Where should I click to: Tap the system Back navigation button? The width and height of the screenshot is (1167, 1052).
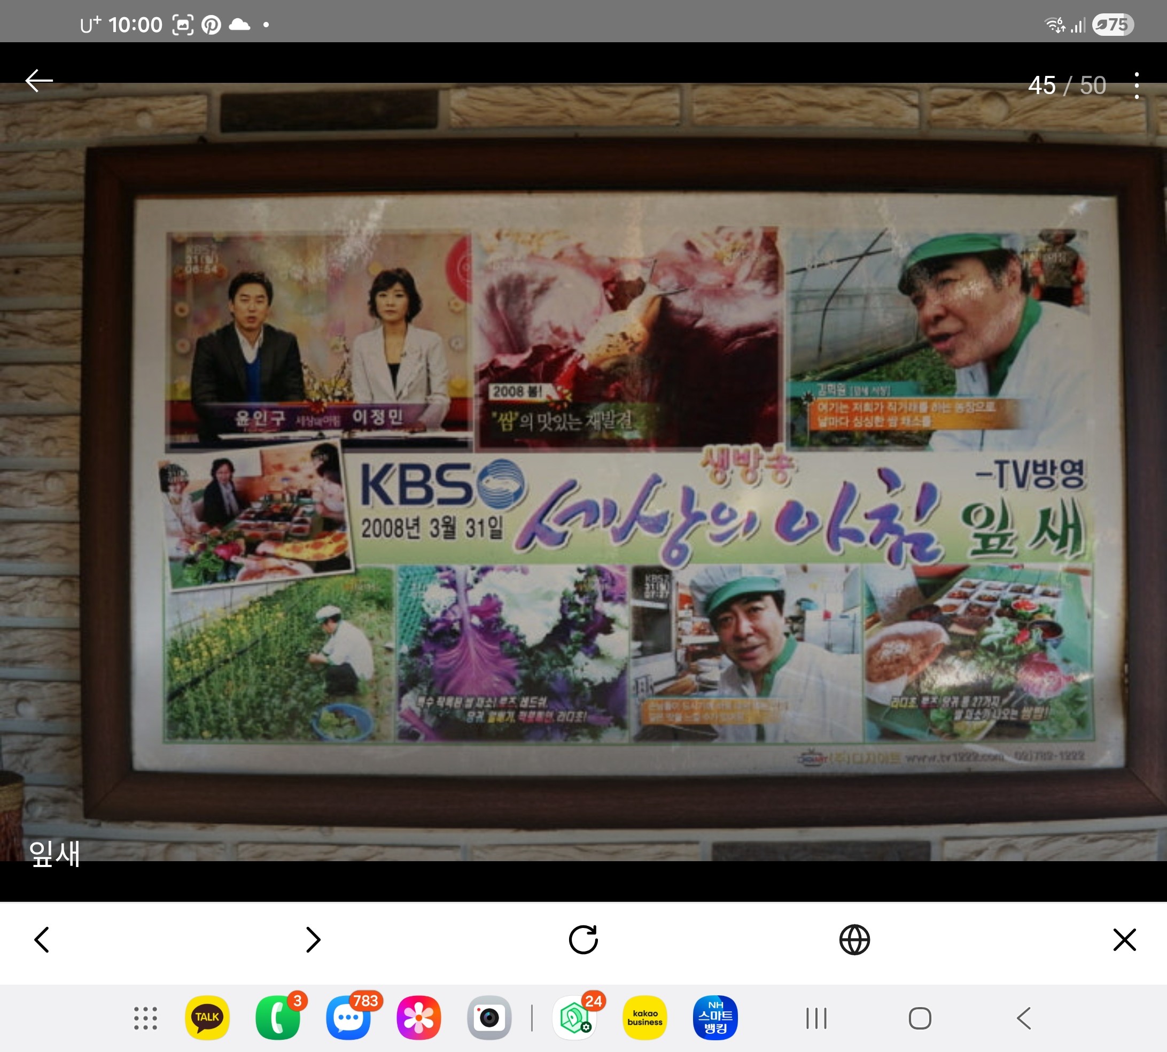click(1024, 1018)
